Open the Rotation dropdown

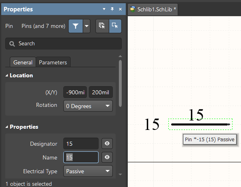point(88,106)
